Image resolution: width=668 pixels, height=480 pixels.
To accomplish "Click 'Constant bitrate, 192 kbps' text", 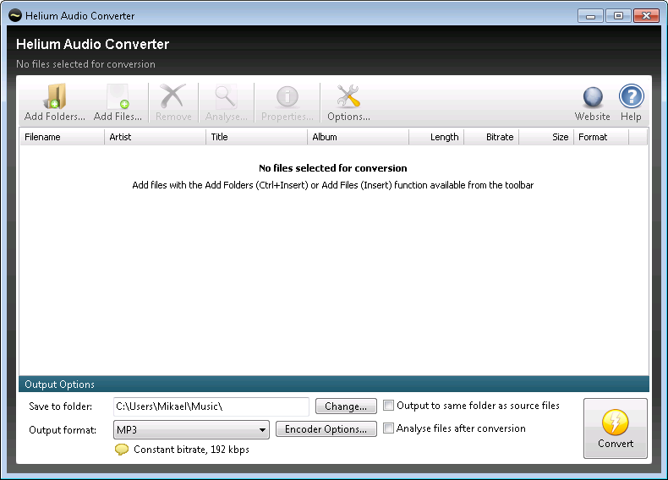I will (191, 450).
